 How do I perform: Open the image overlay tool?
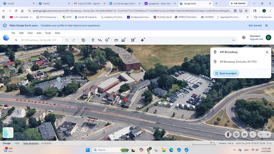pyautogui.click(x=123, y=40)
